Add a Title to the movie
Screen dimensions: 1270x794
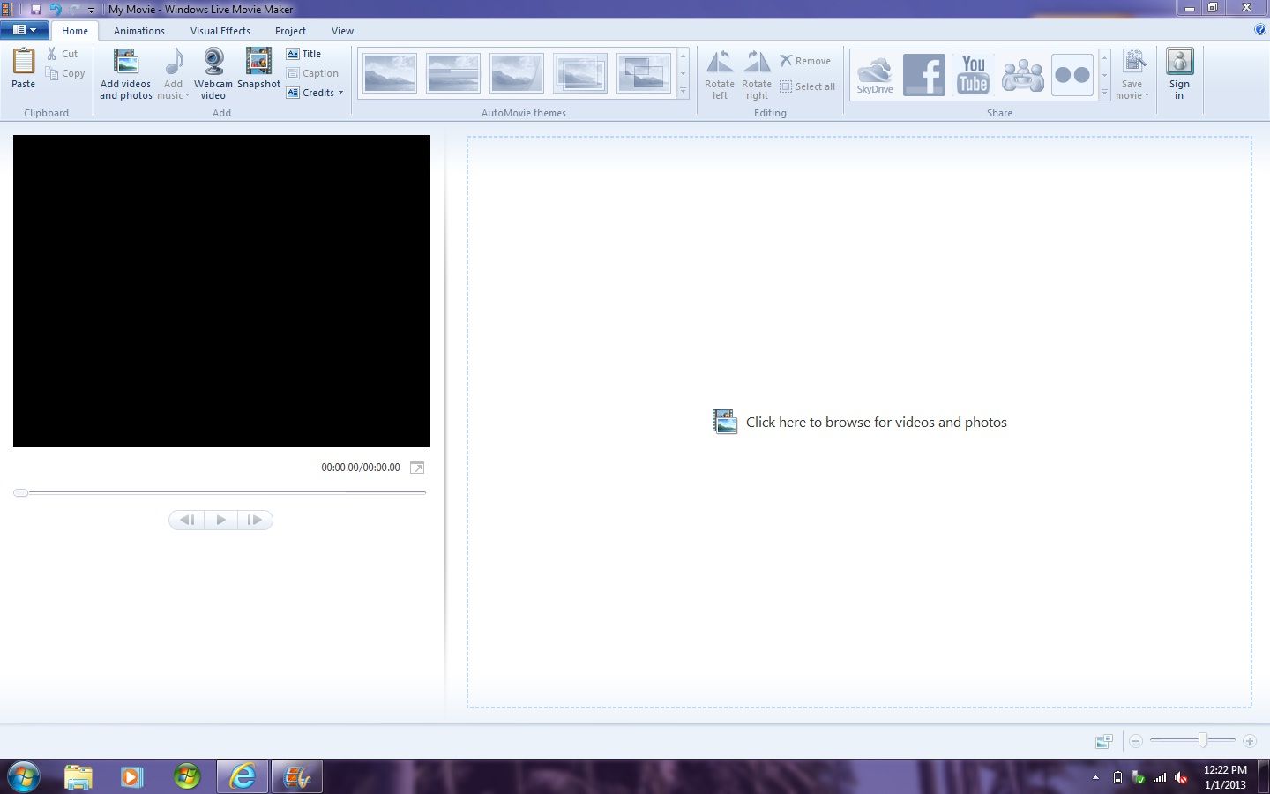304,54
